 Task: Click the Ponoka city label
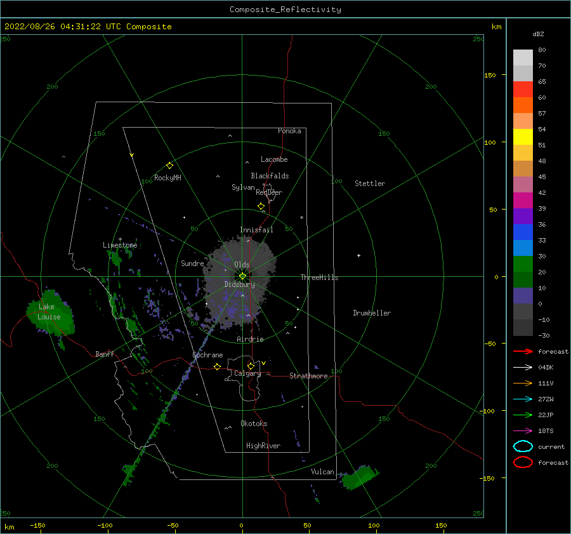[289, 131]
